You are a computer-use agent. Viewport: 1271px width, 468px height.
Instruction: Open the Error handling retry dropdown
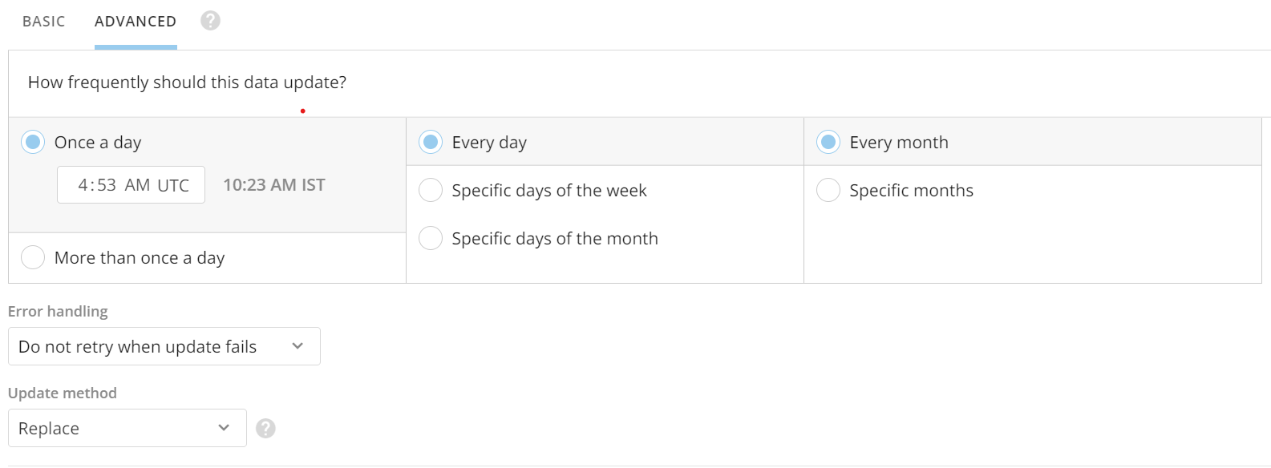pyautogui.click(x=164, y=346)
